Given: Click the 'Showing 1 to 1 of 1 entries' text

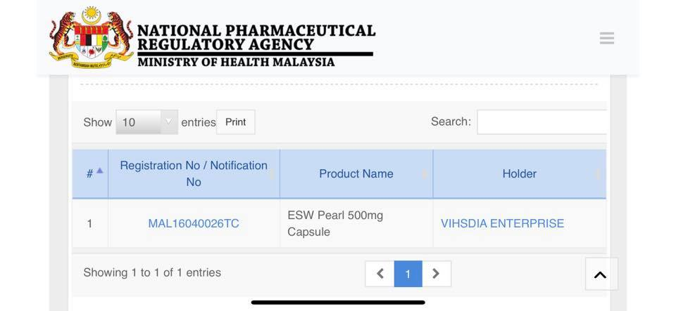Looking at the screenshot, I should (x=152, y=272).
